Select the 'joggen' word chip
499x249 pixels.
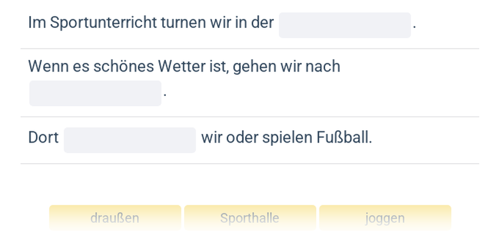coord(385,218)
